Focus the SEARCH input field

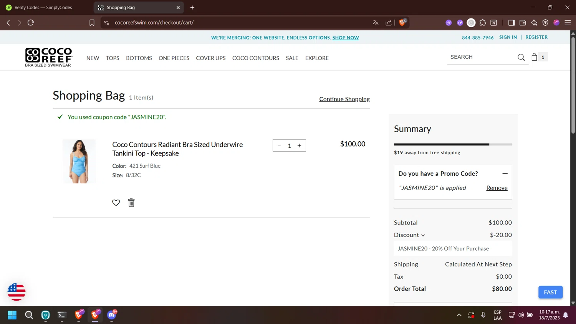pos(482,57)
